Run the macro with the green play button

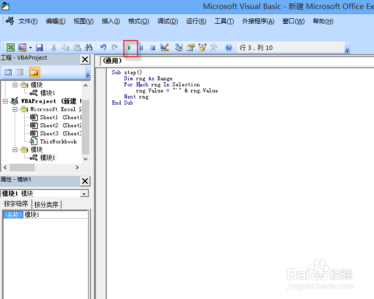coord(129,47)
